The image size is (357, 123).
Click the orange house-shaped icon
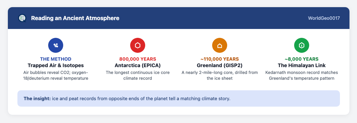click(219, 45)
